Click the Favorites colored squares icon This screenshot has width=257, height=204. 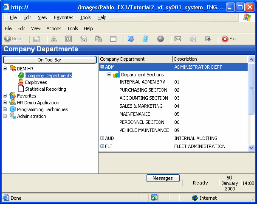click(12, 95)
